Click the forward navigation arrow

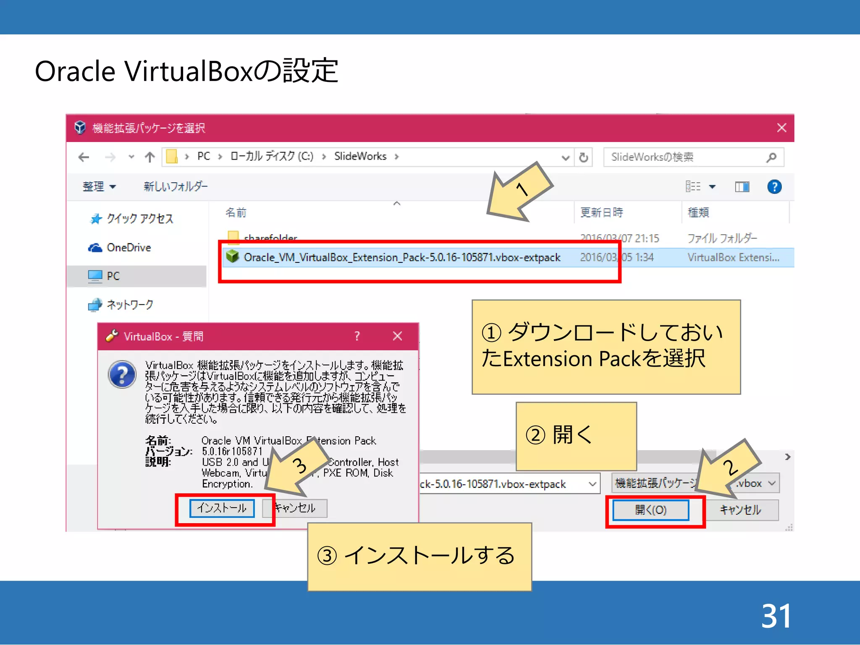pos(110,157)
